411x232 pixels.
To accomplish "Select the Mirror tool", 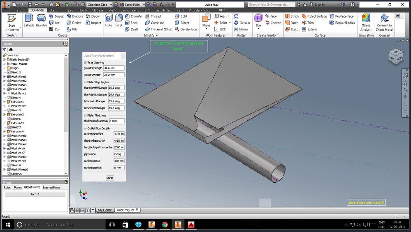I will pyautogui.click(x=241, y=29).
